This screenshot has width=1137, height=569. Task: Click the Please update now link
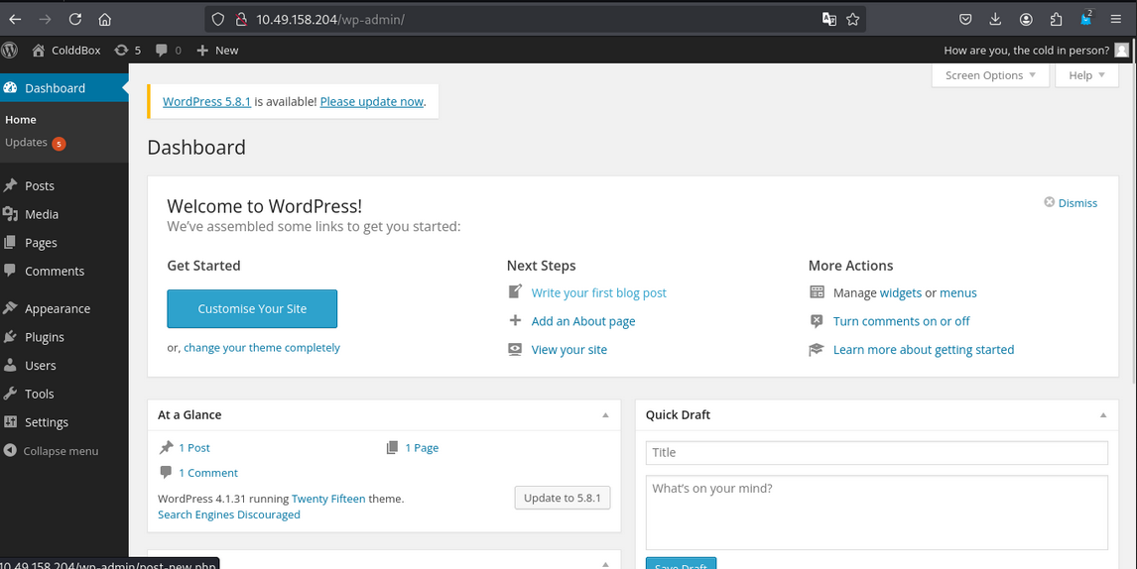pos(371,101)
